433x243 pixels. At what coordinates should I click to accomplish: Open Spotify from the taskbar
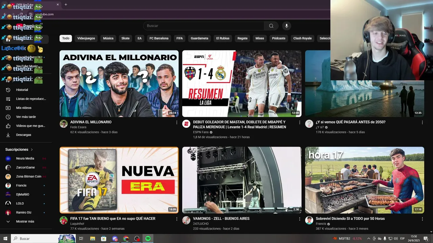148,239
